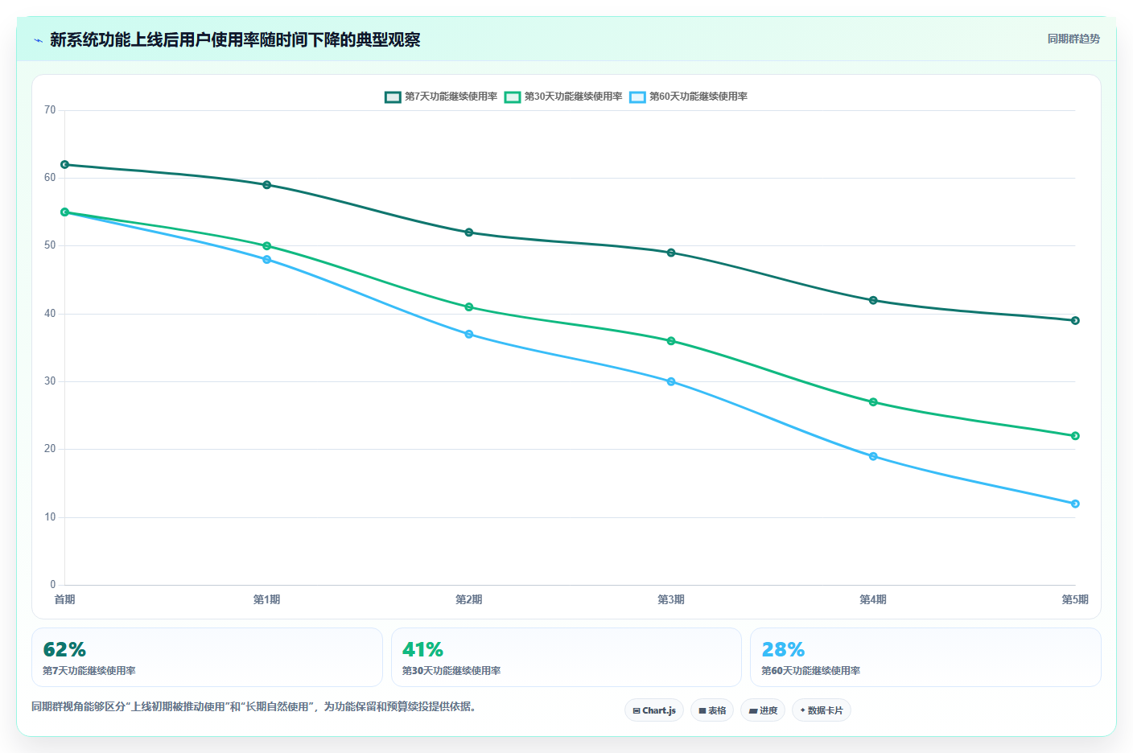This screenshot has height=753, width=1133.
Task: Select the day-60 data point at 第1期
Action: pos(267,260)
